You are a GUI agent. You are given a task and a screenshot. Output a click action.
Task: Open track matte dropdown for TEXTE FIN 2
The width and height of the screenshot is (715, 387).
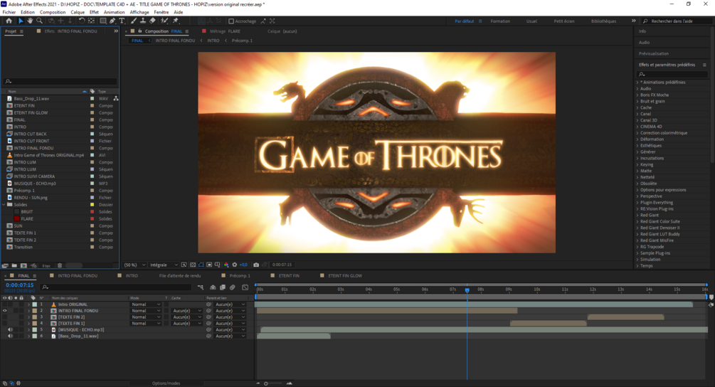pos(186,317)
